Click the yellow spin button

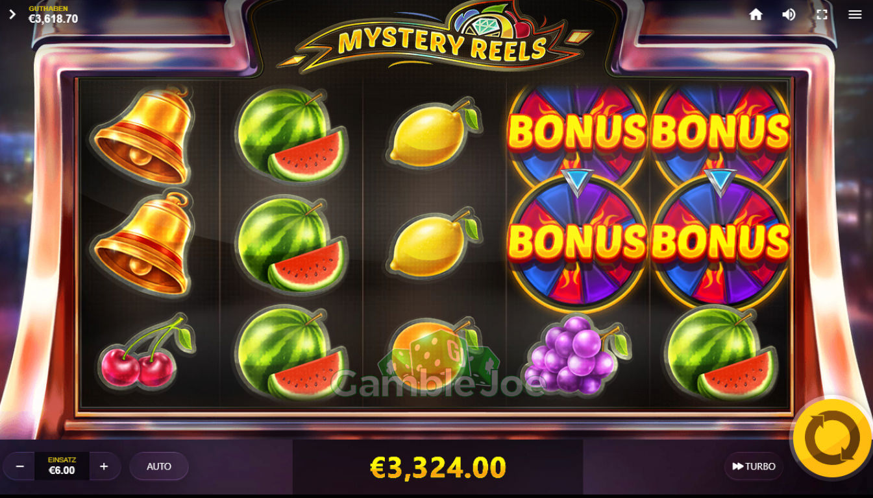(832, 439)
